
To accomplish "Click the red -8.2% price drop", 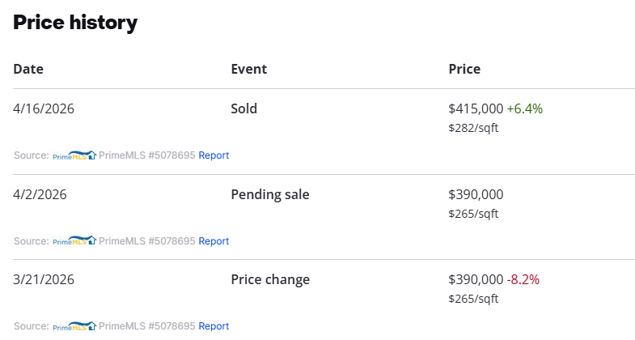I will [x=523, y=279].
